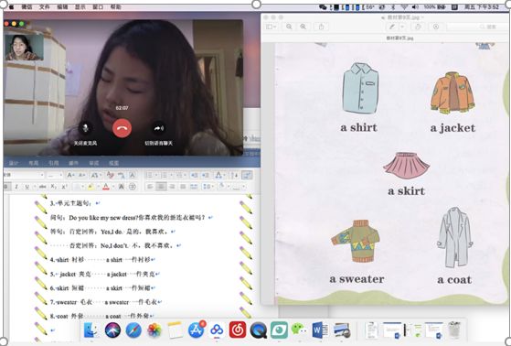Zoom in with the Preview magnifier plus
This screenshot has height=346, width=511.
303,27
